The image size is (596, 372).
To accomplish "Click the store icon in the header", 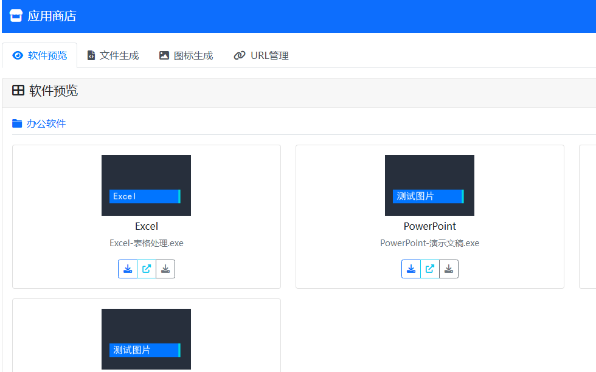I will 16,16.
